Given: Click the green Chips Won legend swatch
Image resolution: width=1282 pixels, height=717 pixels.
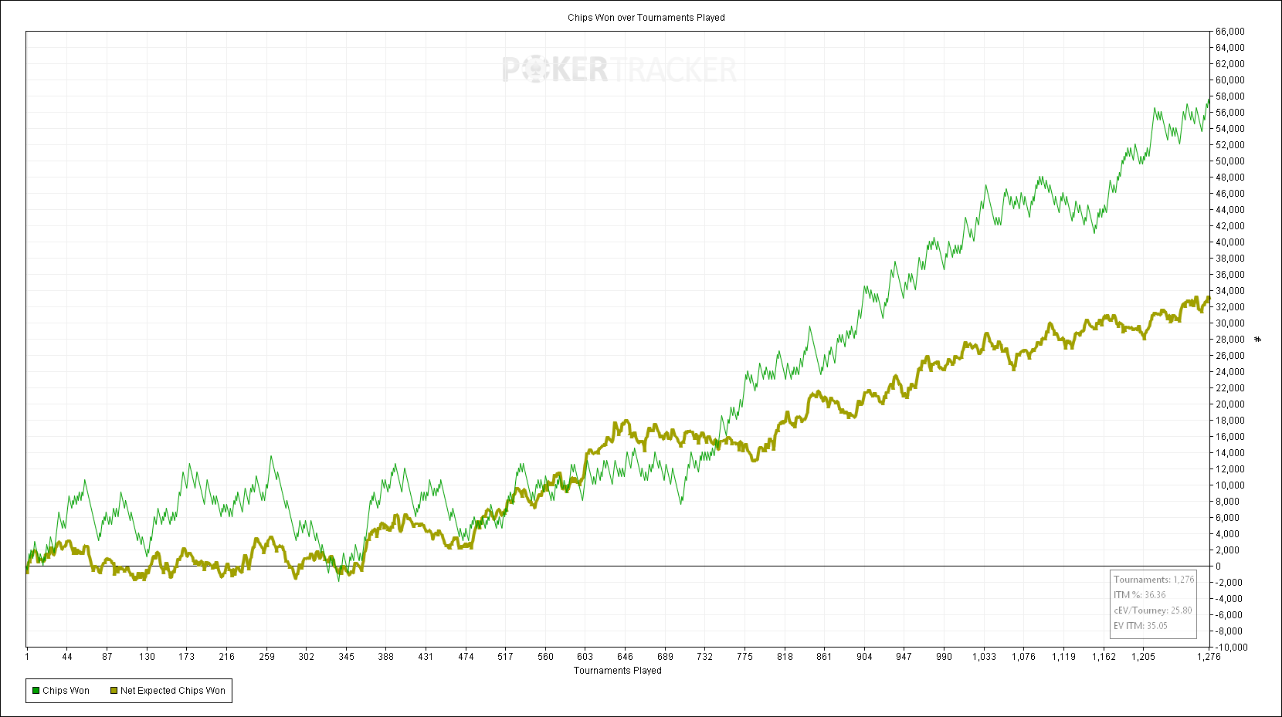Looking at the screenshot, I should (36, 691).
